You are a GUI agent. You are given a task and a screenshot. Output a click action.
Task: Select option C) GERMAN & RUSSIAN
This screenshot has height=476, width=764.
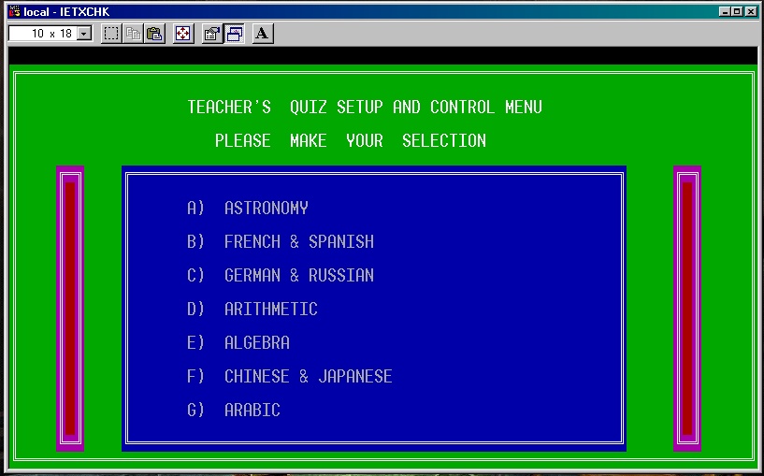tap(281, 275)
